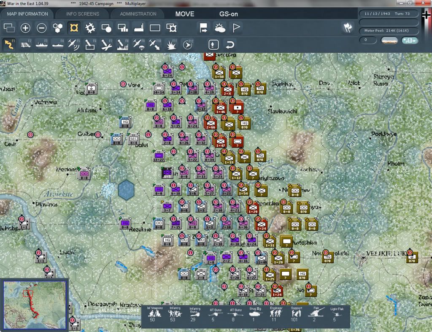Image resolution: width=432 pixels, height=332 pixels.
Task: Click the flag-with-arrow icon
Action: tap(203, 28)
